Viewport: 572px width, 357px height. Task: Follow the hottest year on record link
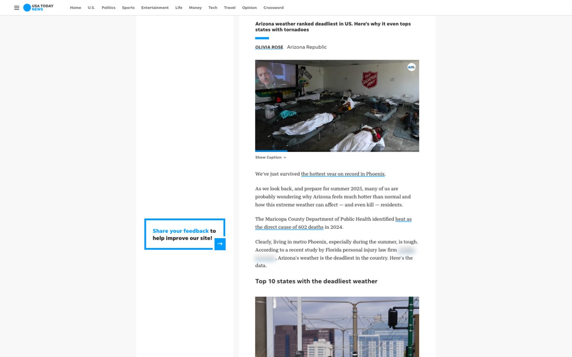pyautogui.click(x=343, y=174)
